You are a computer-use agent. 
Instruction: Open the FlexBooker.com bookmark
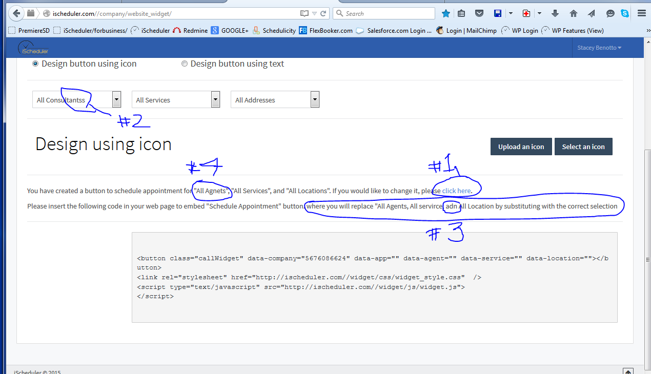326,30
